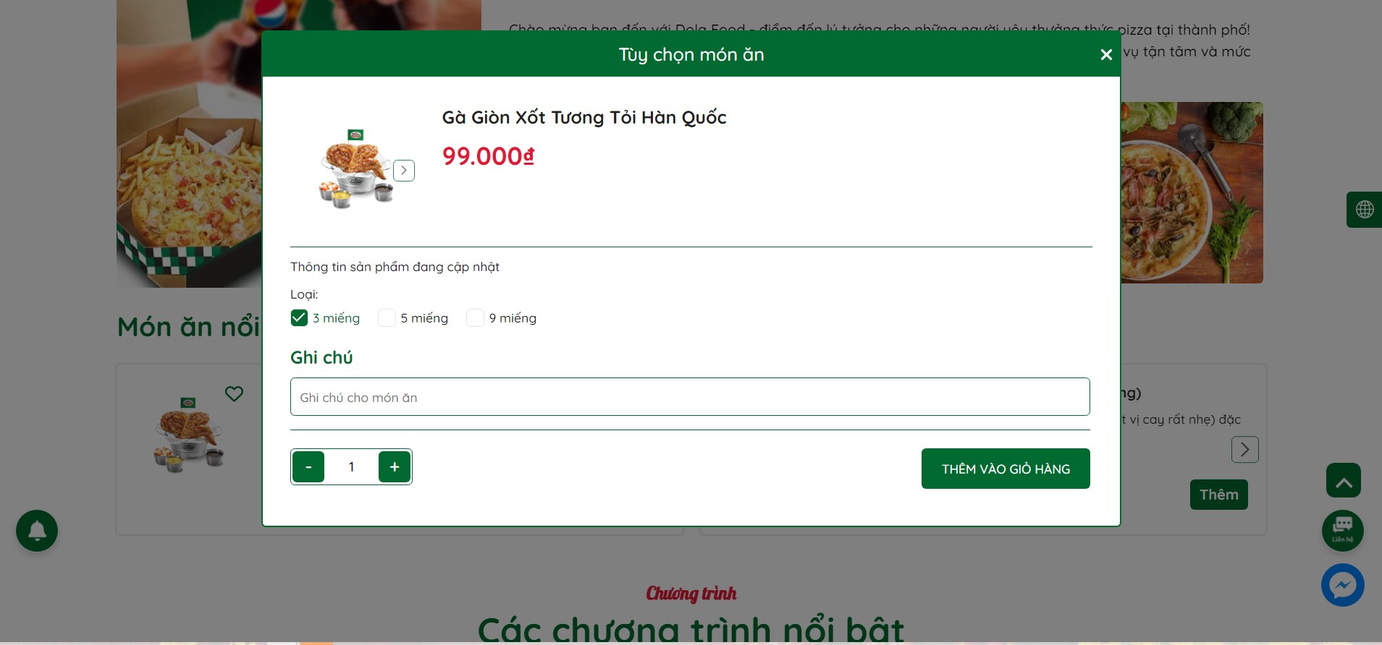
Task: Uncheck the 3 miếng option
Action: click(x=299, y=318)
